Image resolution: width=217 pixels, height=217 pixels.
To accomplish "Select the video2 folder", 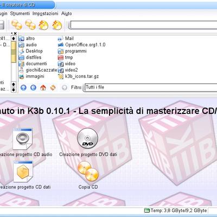I will tap(68, 70).
